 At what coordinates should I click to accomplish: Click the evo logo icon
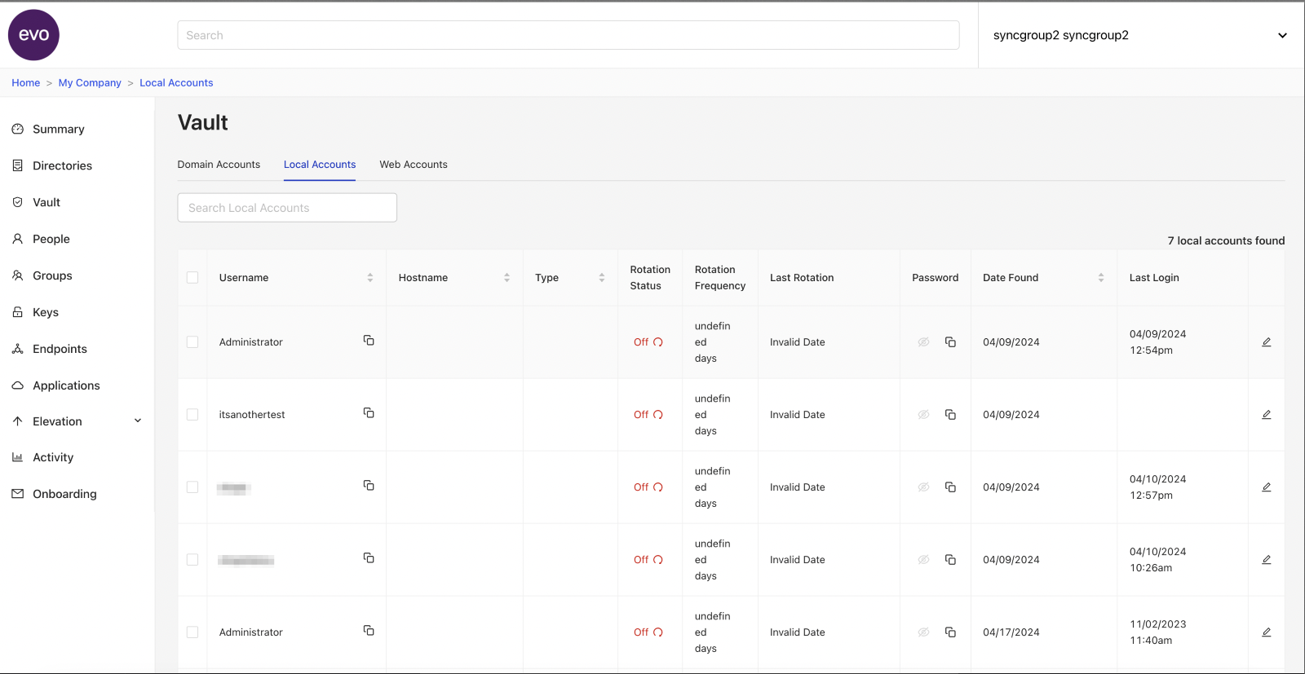33,35
